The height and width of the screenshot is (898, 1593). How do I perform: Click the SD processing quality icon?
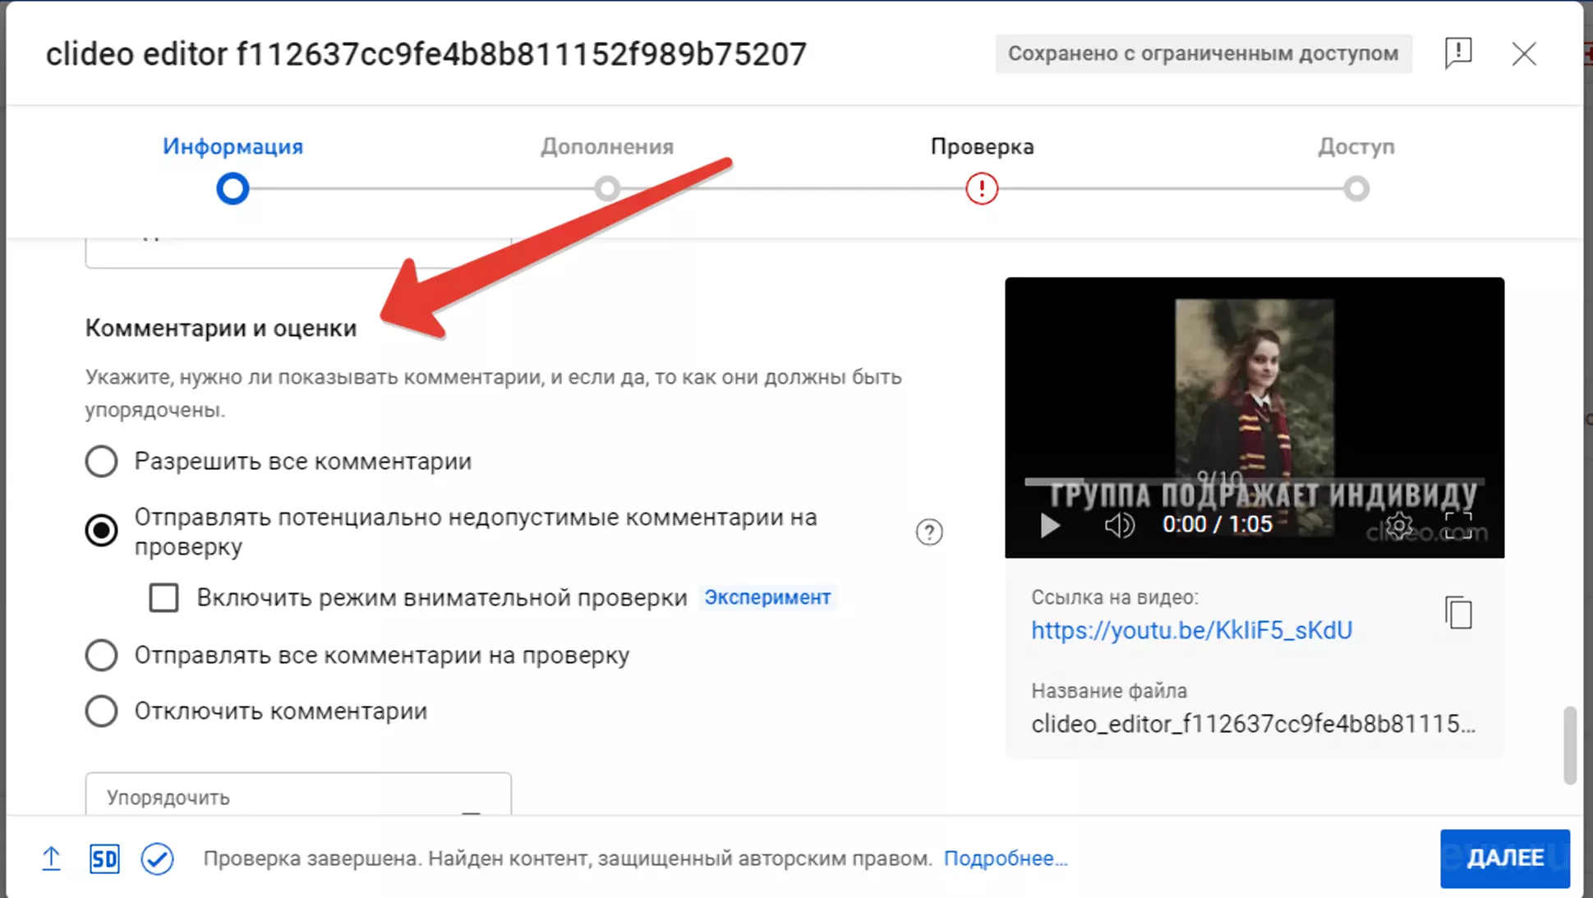(104, 859)
